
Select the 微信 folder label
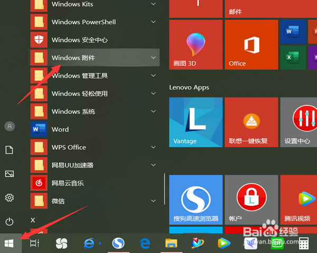58,201
